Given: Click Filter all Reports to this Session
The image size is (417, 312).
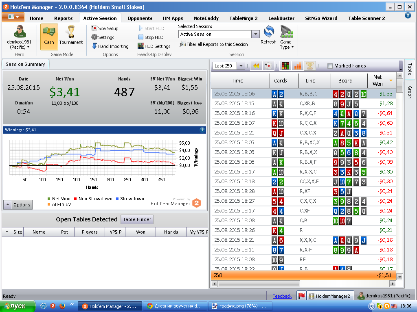Looking at the screenshot, I should click(x=213, y=44).
